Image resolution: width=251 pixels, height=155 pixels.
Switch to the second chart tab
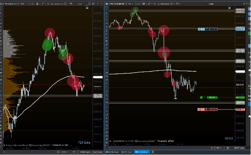127,152
